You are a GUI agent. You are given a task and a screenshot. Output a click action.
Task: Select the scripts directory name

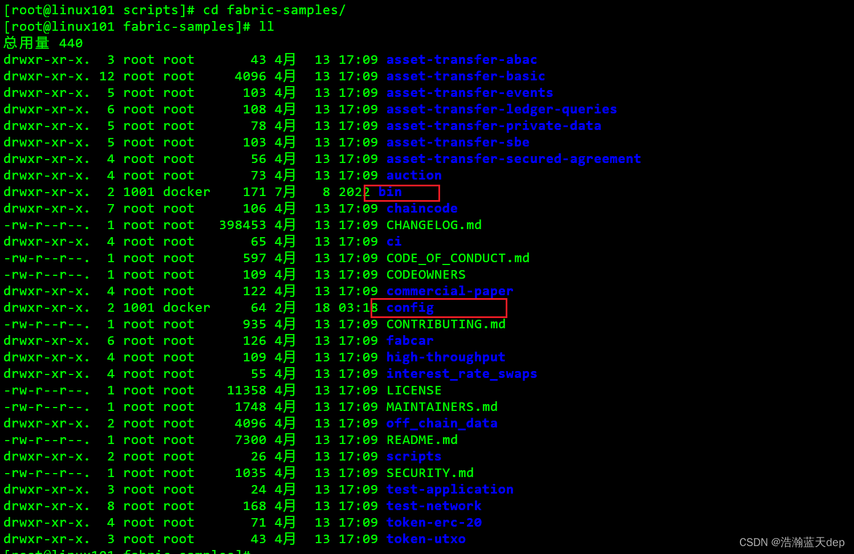[x=414, y=457]
